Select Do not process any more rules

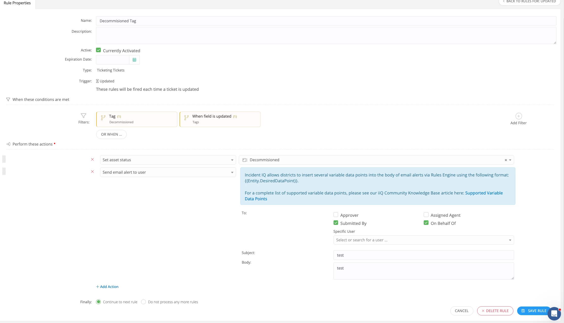144,302
